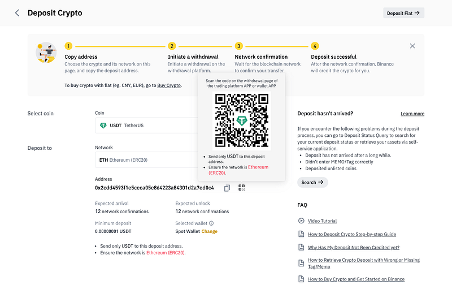The image size is (452, 285).
Task: Click the step 2 Initiate a withdrawal marker
Action: pyautogui.click(x=172, y=46)
